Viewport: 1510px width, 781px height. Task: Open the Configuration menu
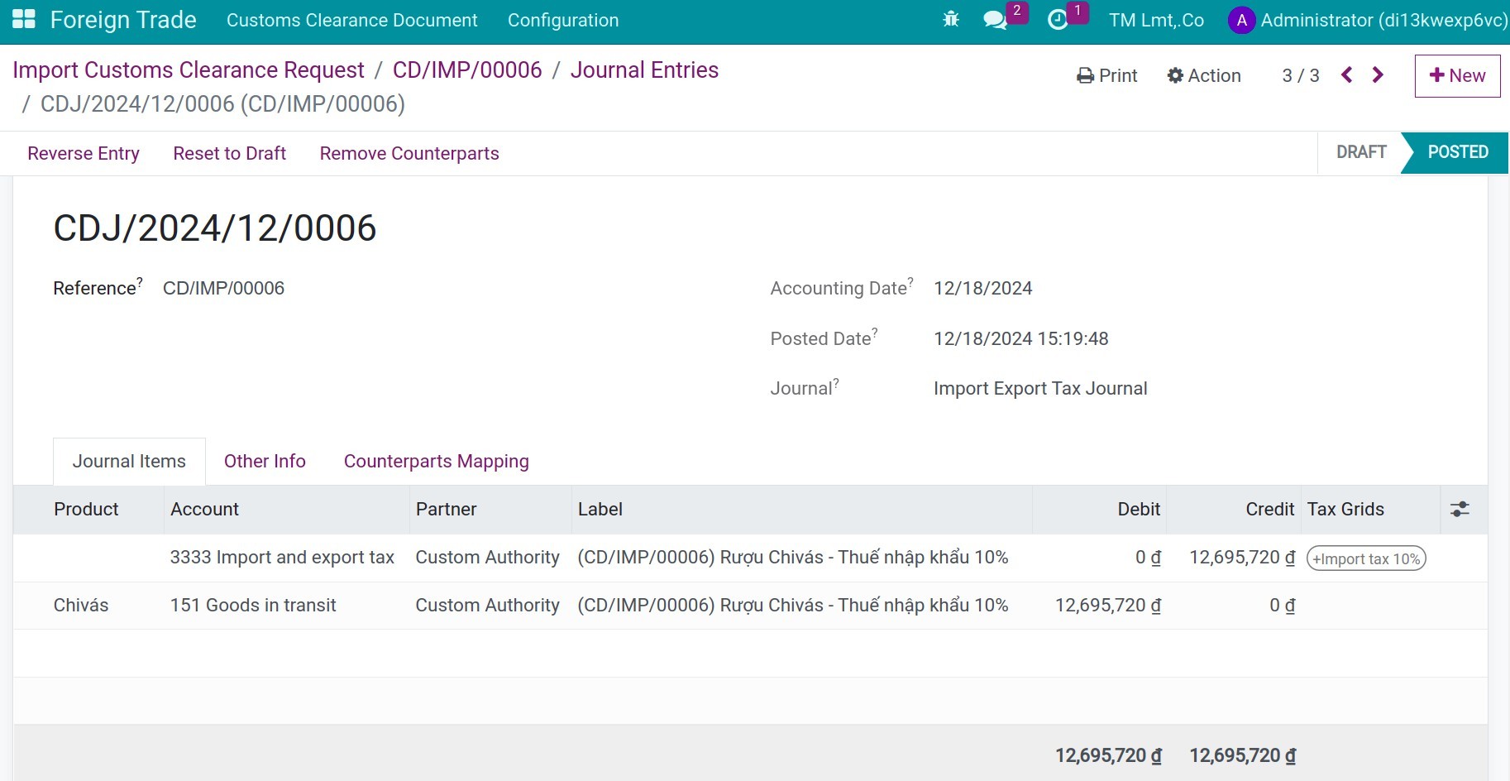point(563,21)
